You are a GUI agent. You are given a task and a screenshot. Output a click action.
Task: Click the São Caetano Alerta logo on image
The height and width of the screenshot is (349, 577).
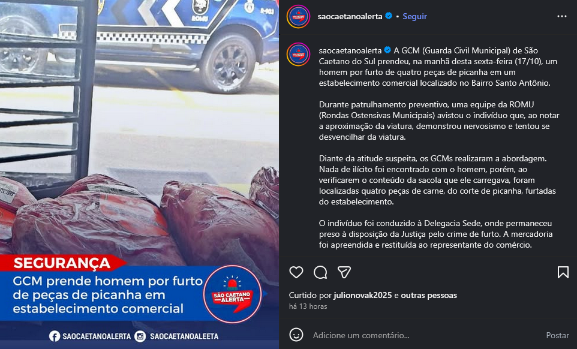pyautogui.click(x=233, y=294)
